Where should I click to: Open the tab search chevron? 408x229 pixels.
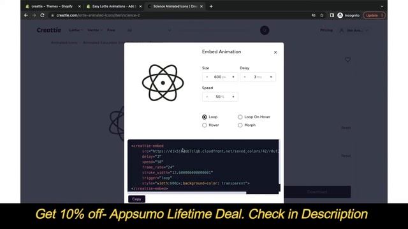[382, 6]
